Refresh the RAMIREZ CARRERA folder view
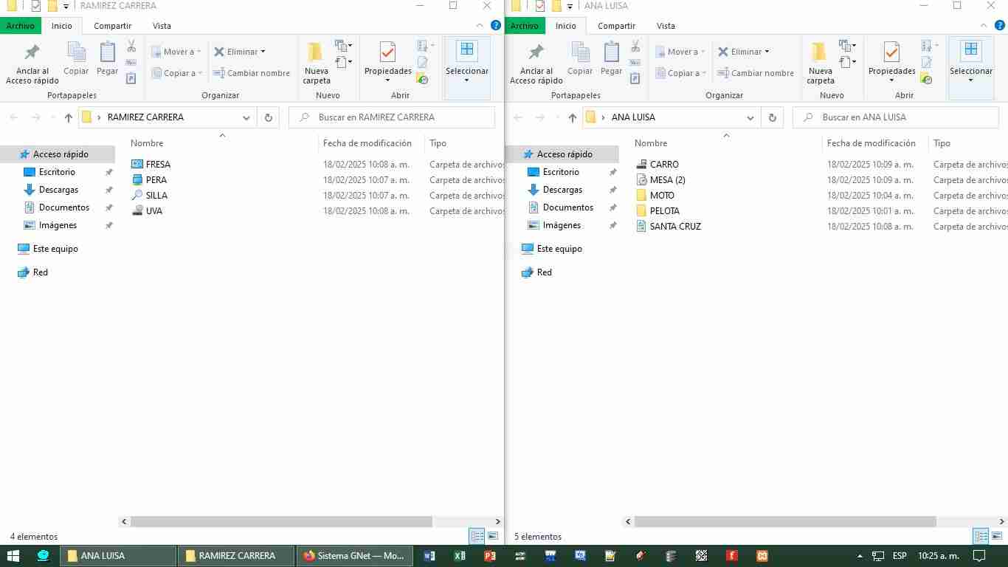1008x567 pixels. [269, 117]
